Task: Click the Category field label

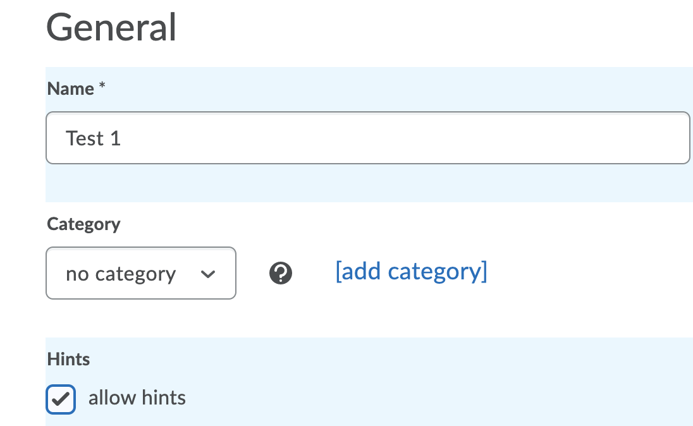Action: coord(83,224)
